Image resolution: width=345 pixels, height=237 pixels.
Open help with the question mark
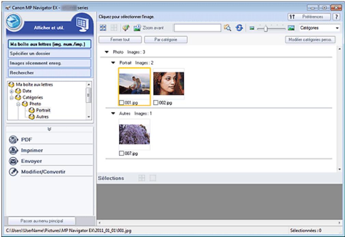336,17
